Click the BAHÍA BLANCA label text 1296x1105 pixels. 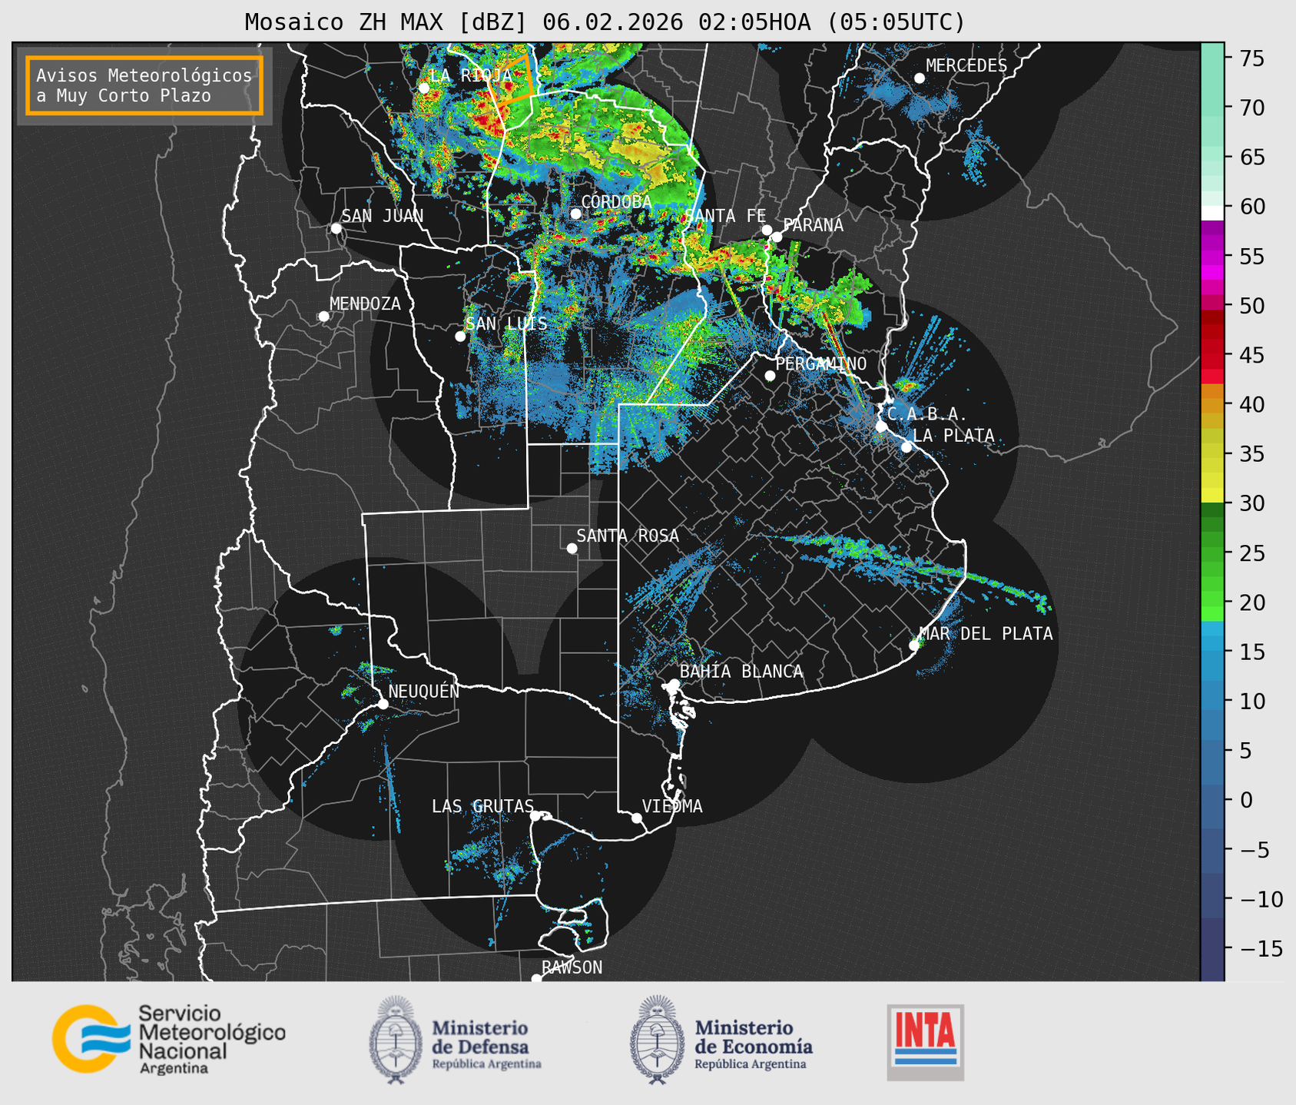pyautogui.click(x=741, y=672)
